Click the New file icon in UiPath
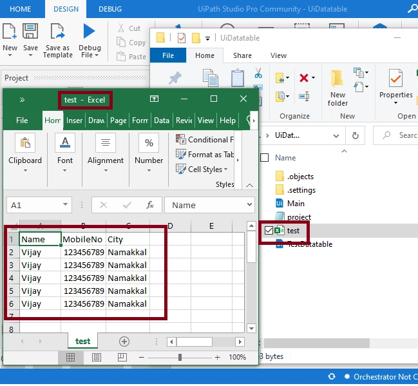The height and width of the screenshot is (386, 418). click(x=10, y=32)
